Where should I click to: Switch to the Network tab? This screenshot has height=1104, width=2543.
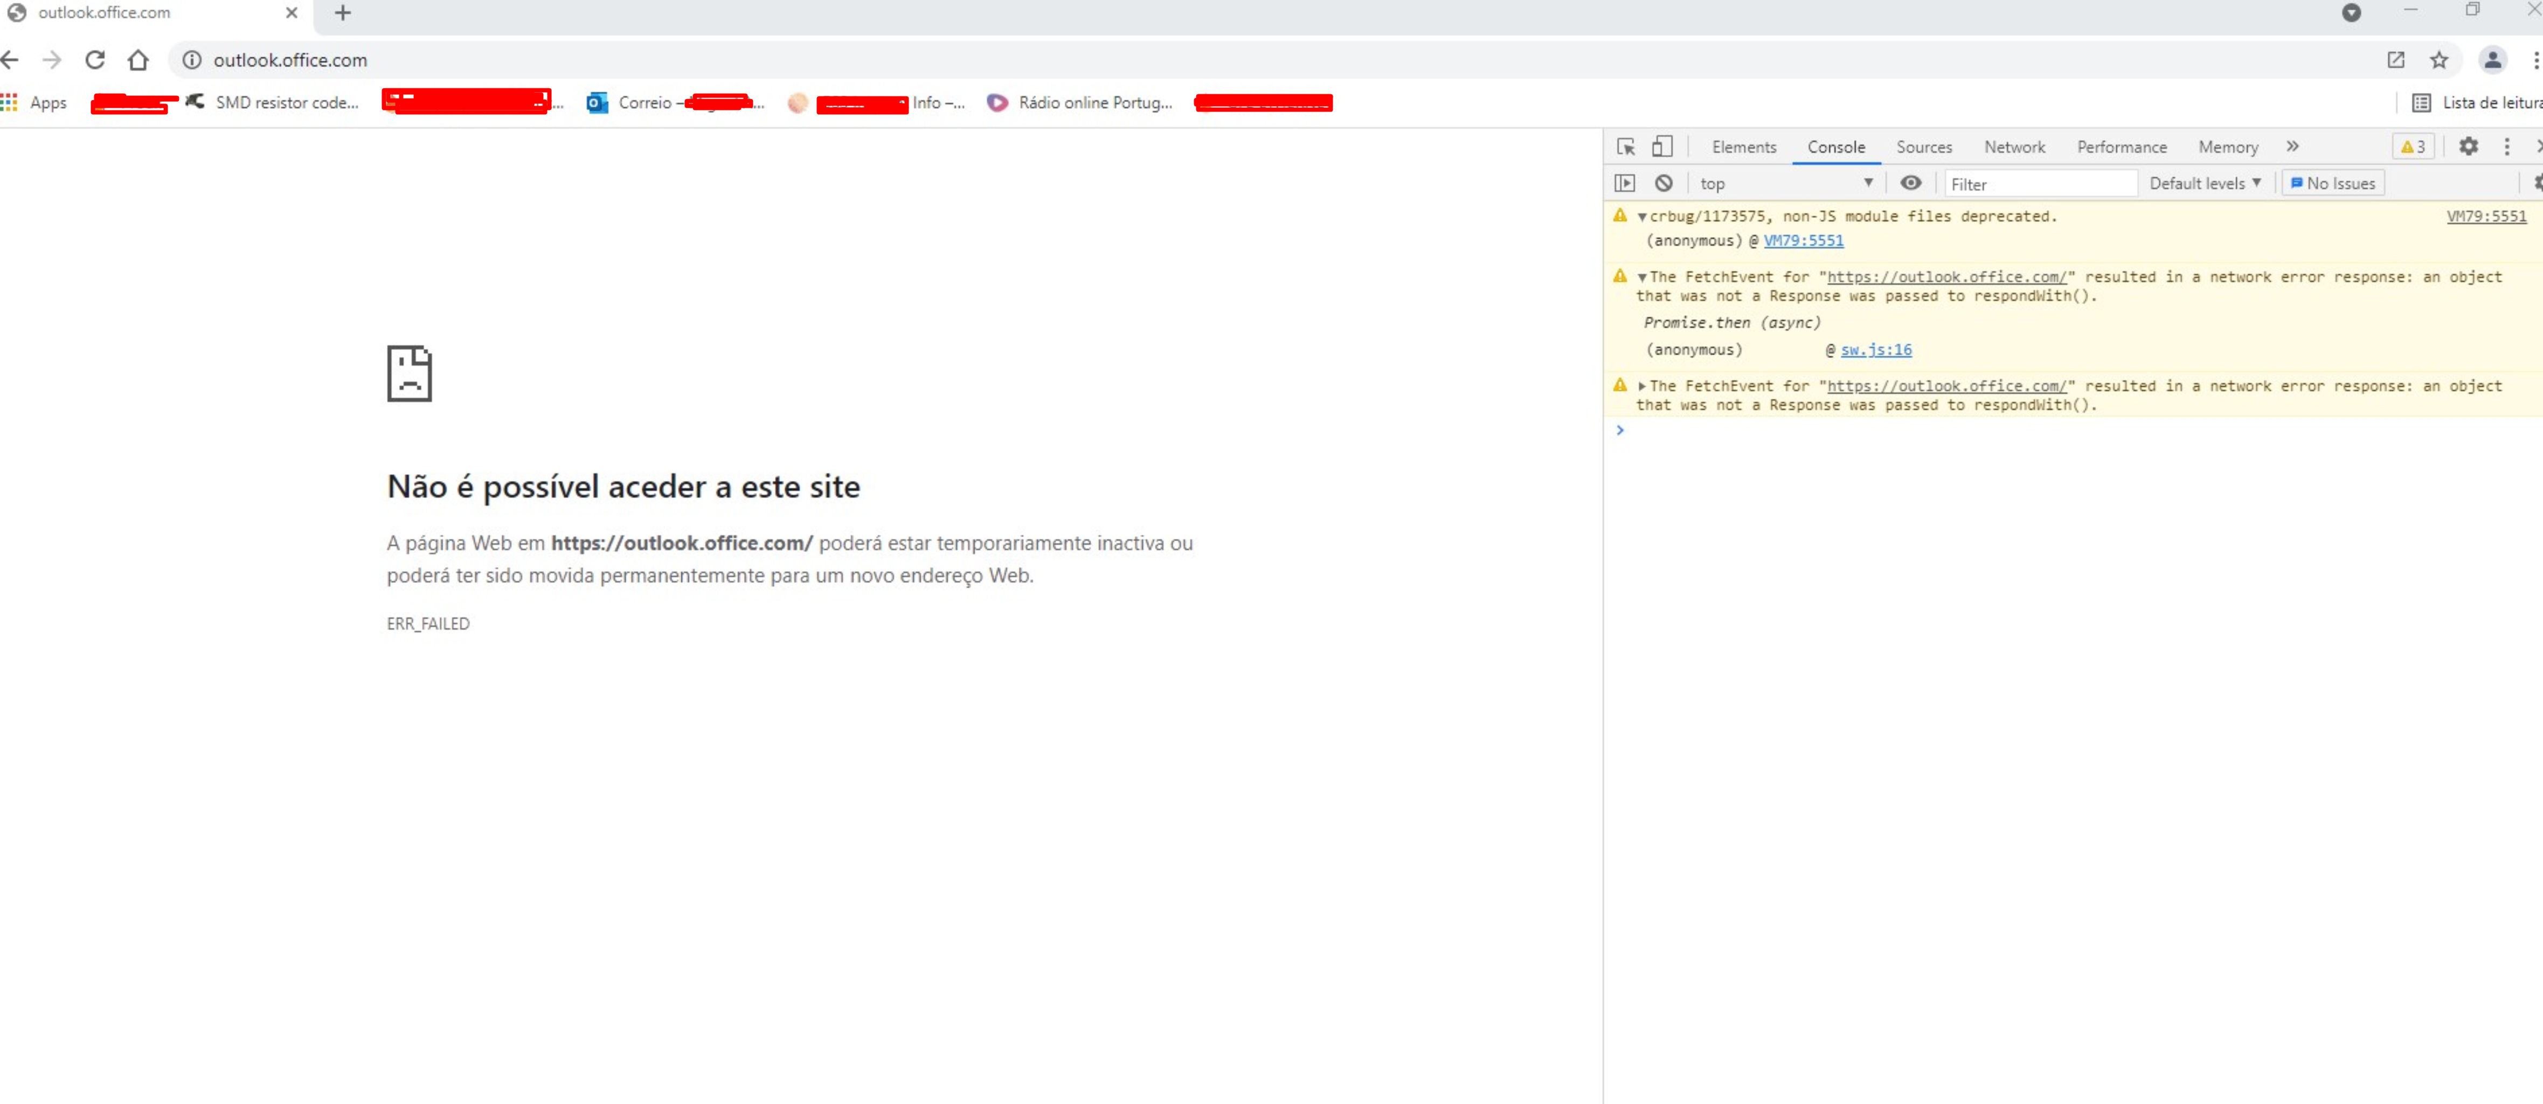[x=2014, y=147]
